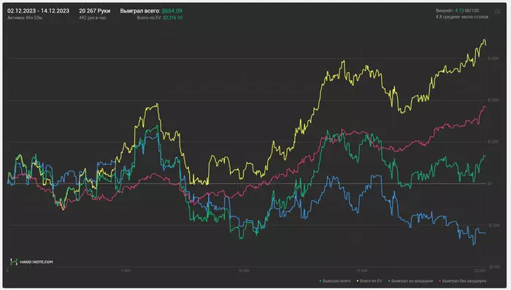
Task: Click the yellow dot beside Всего по EV
Action: click(x=358, y=281)
